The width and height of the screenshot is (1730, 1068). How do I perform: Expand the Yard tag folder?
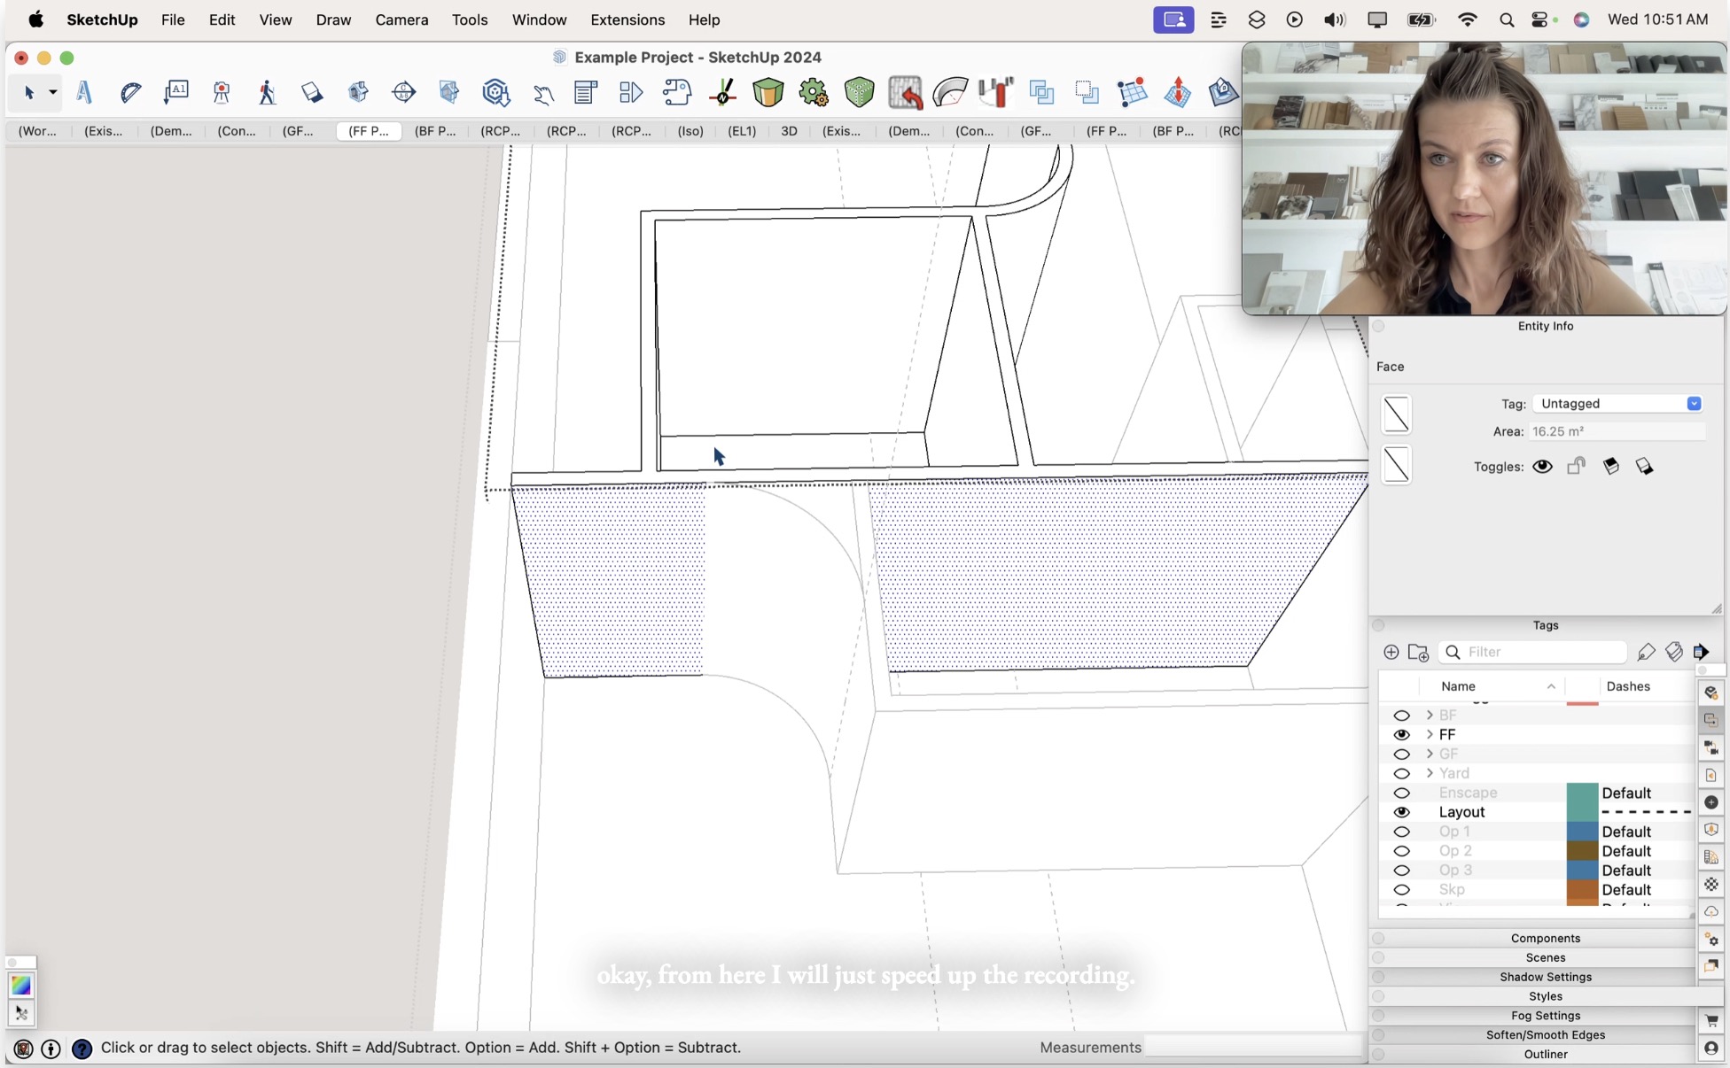click(x=1429, y=773)
